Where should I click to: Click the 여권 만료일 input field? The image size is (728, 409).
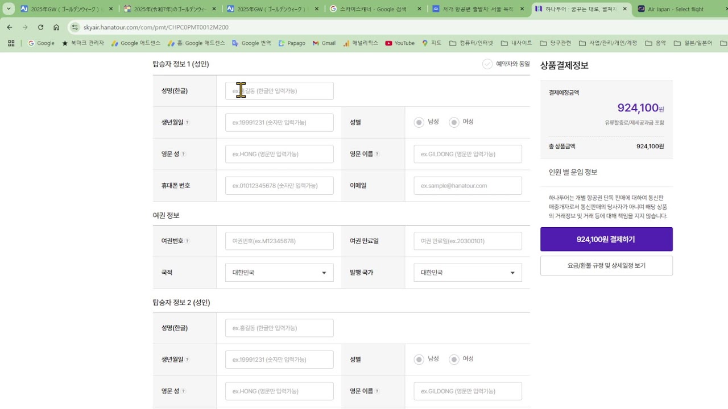[x=468, y=241]
